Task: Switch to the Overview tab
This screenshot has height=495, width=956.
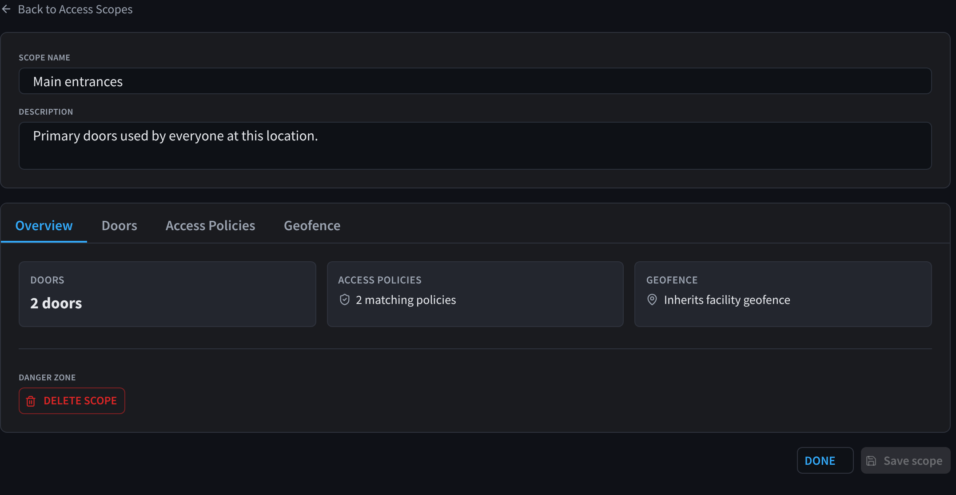Action: point(44,226)
